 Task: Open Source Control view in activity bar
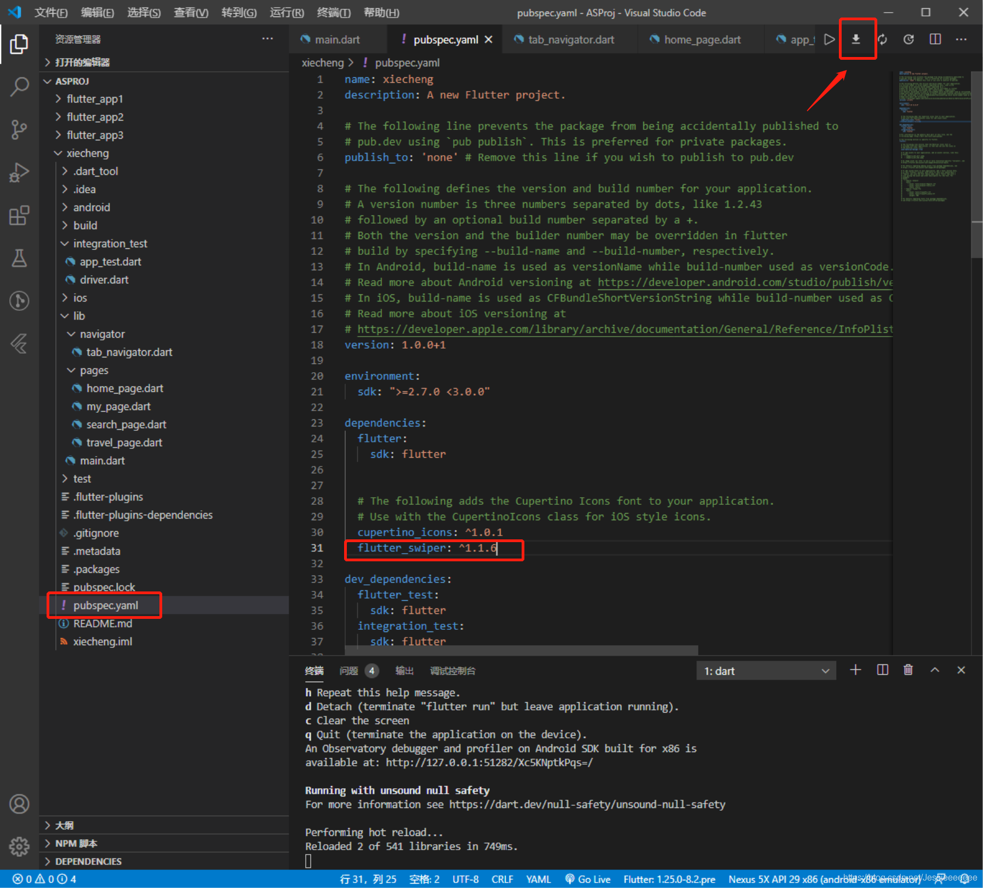(19, 129)
